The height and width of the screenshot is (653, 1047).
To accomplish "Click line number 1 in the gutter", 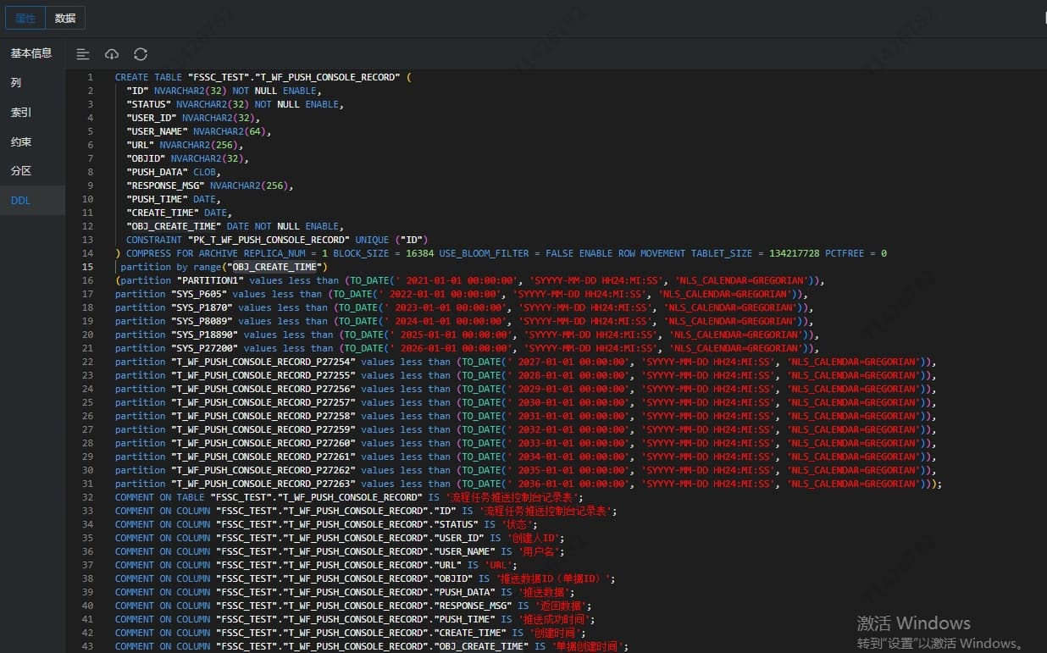I will tap(90, 77).
